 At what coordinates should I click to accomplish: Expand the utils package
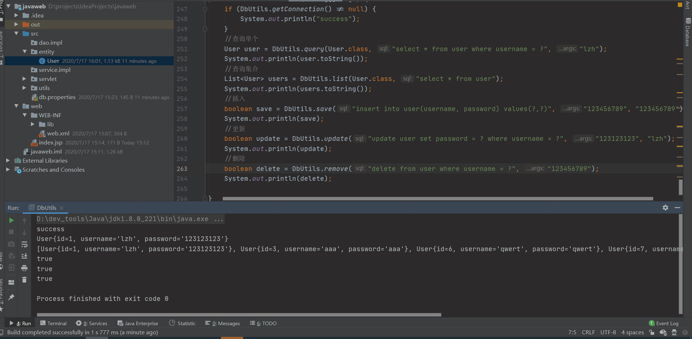coord(24,88)
